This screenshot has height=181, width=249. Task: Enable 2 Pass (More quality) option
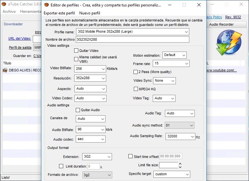coord(135,72)
